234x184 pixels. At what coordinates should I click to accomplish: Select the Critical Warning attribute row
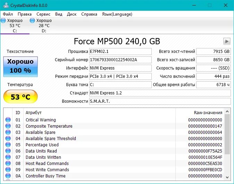114,120
